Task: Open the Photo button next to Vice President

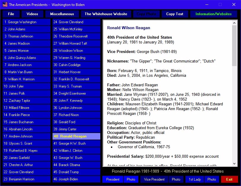Action: click(176, 179)
